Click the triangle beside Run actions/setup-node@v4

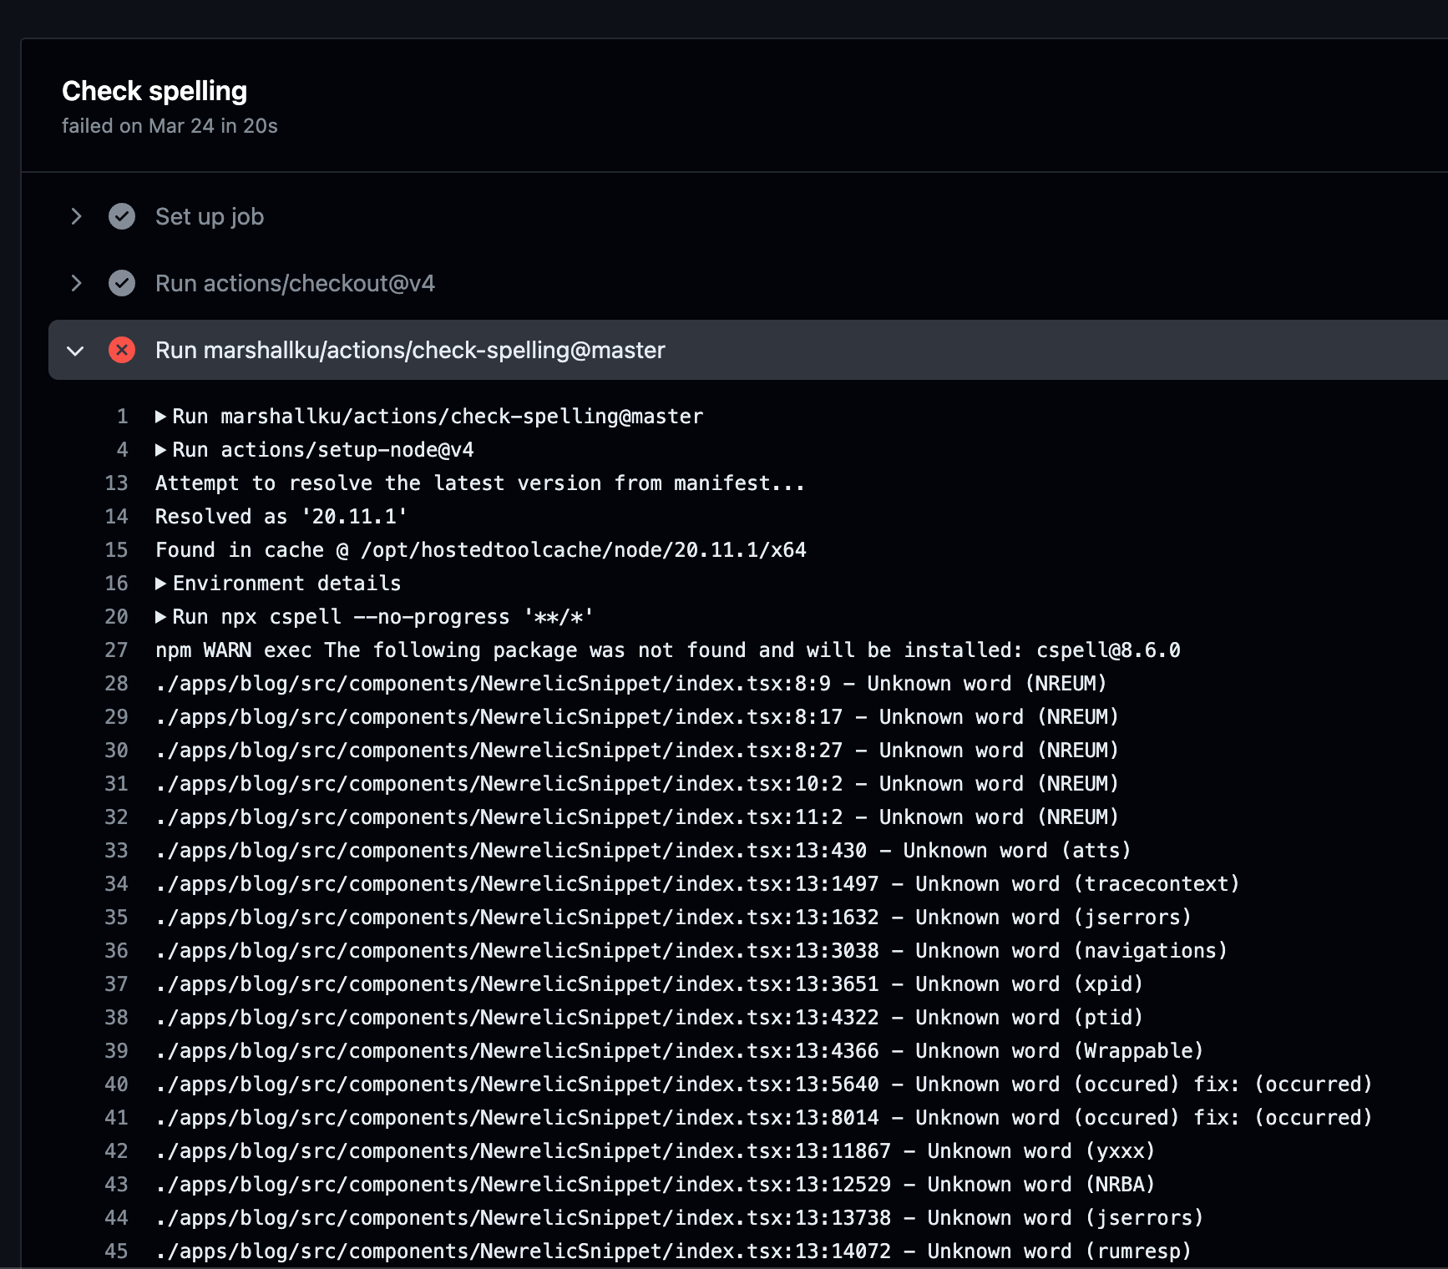point(159,449)
